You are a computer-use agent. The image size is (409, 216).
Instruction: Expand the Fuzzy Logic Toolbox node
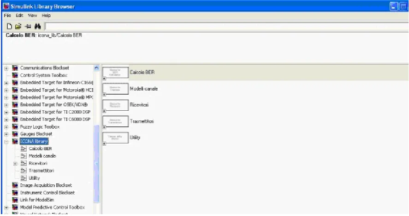tap(6, 127)
